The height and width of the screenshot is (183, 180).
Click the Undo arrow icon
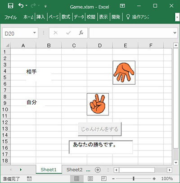click(21, 6)
